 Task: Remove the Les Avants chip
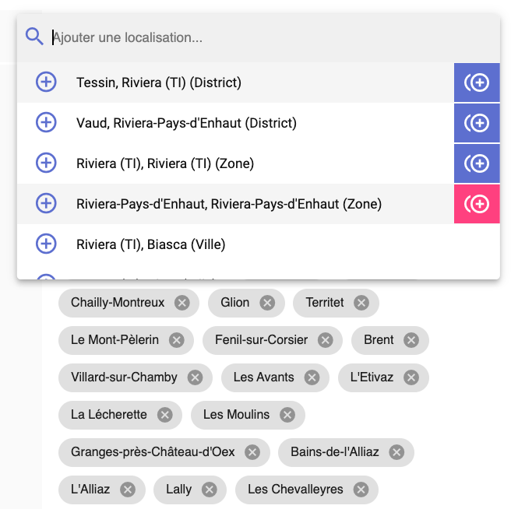tap(312, 377)
